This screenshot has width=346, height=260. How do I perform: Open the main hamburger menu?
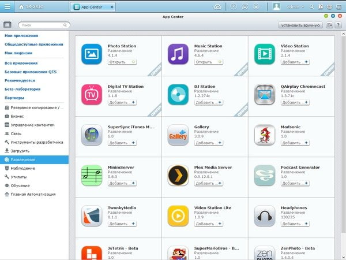point(7,6)
